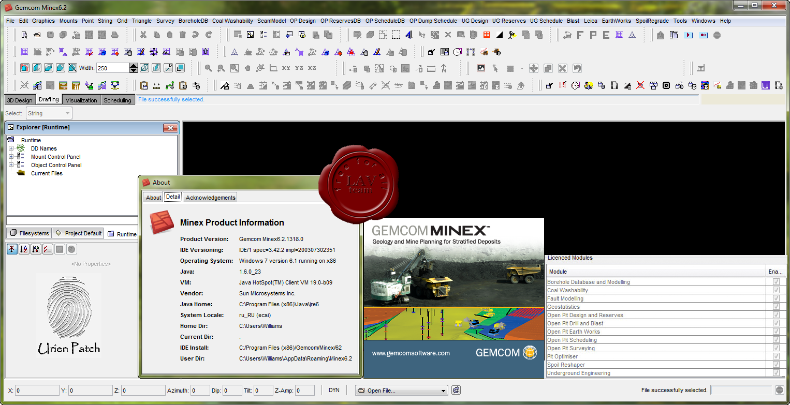Open the Open File dropdown in status bar
Image resolution: width=790 pixels, height=405 pixels.
pos(401,391)
